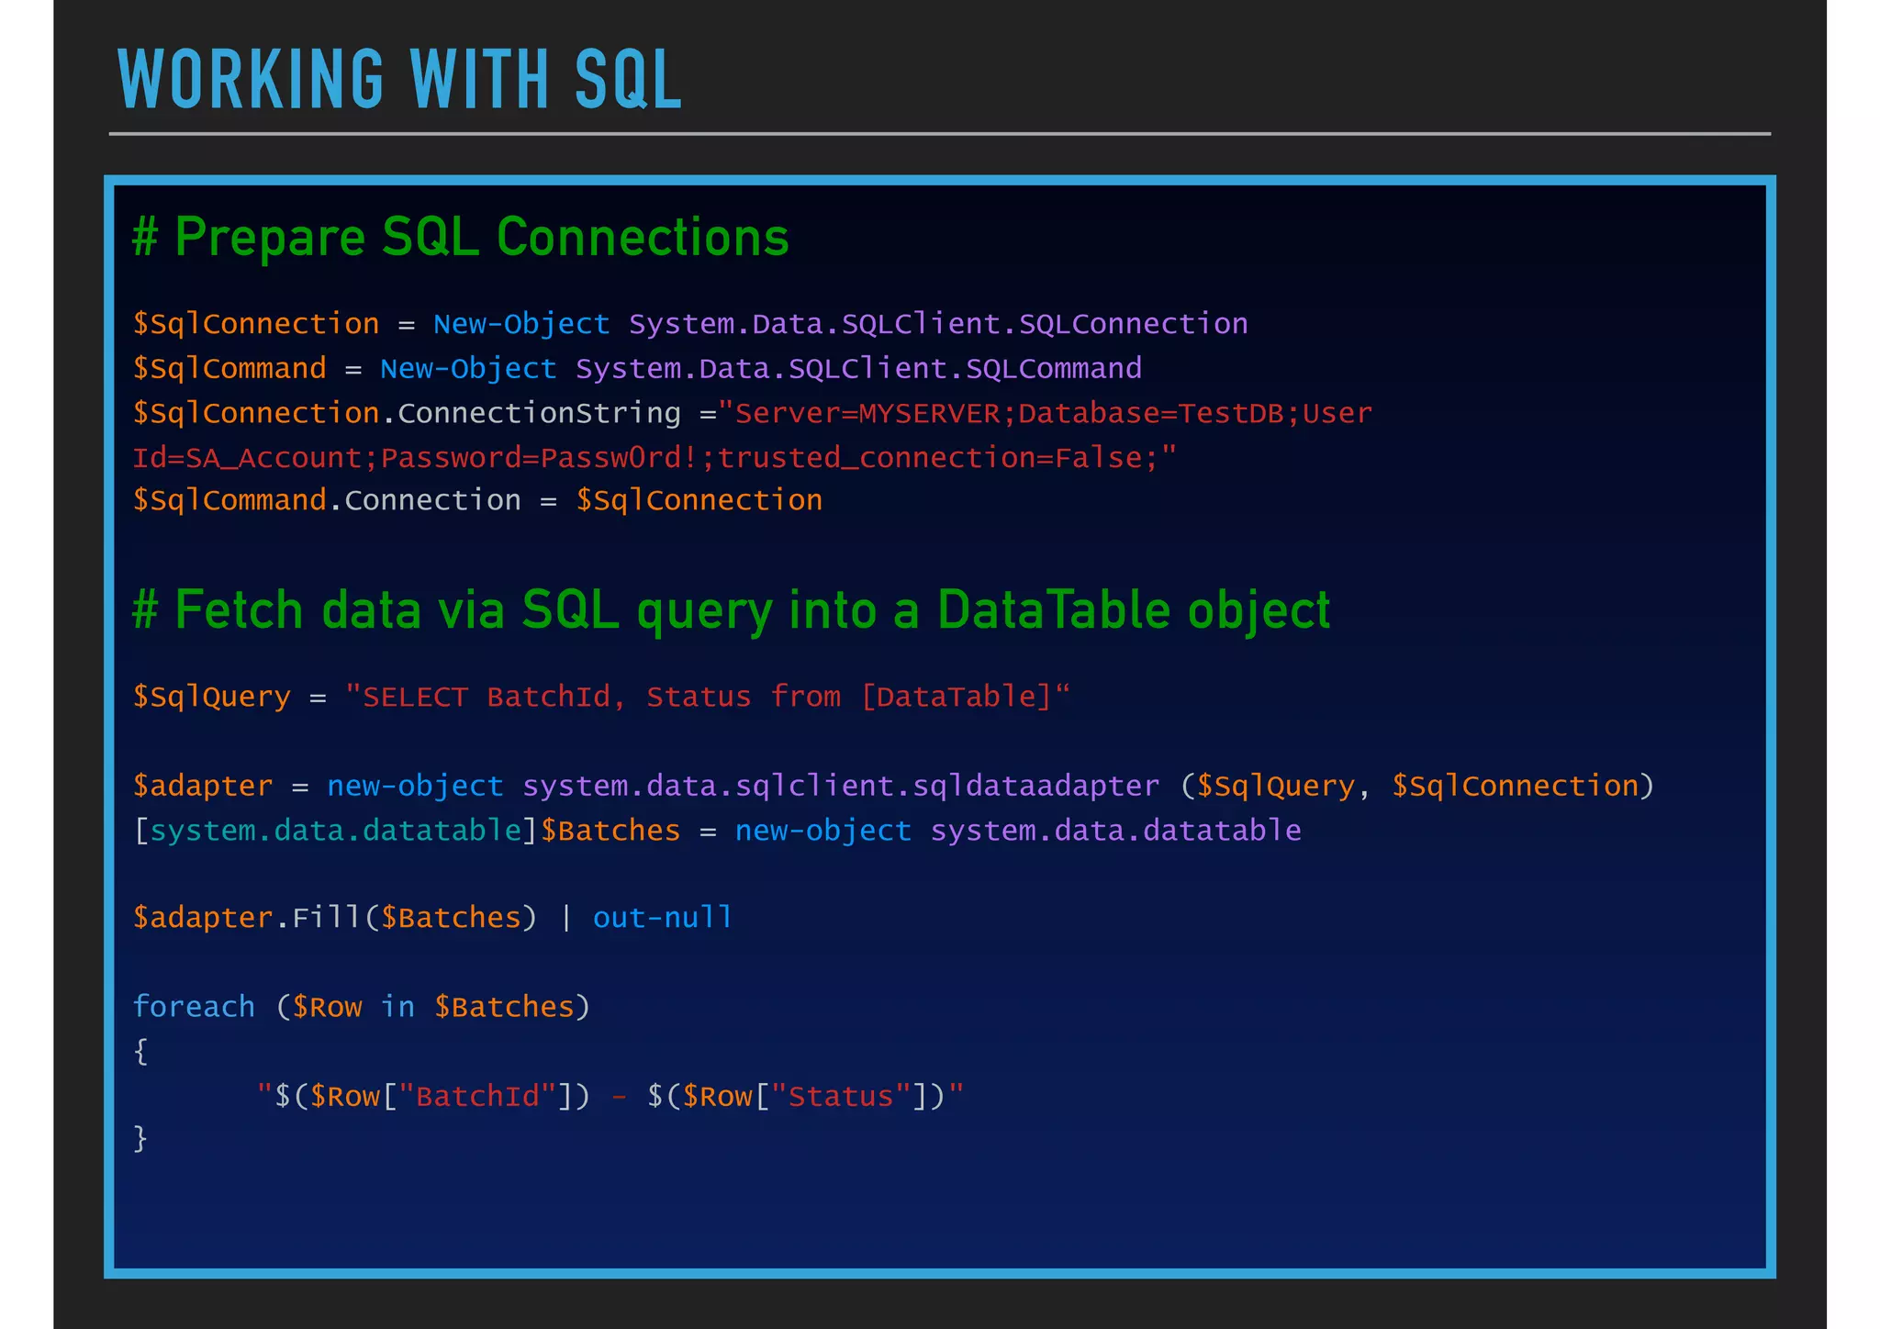Click the 'out-null' cmdlet text
This screenshot has width=1880, height=1329.
pos(663,918)
